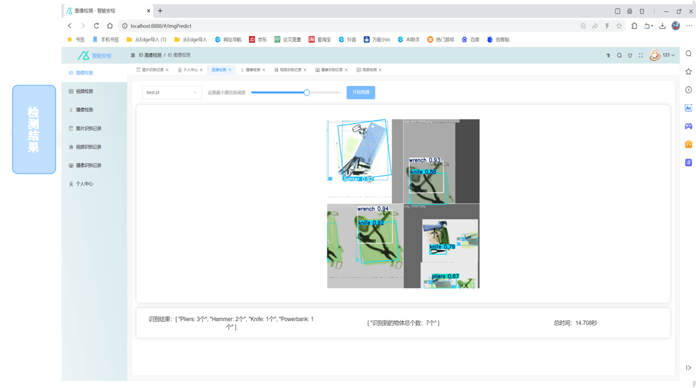Image resolution: width=696 pixels, height=388 pixels.
Task: Go to 摄像检测 in sidebar menu
Action: (x=84, y=110)
